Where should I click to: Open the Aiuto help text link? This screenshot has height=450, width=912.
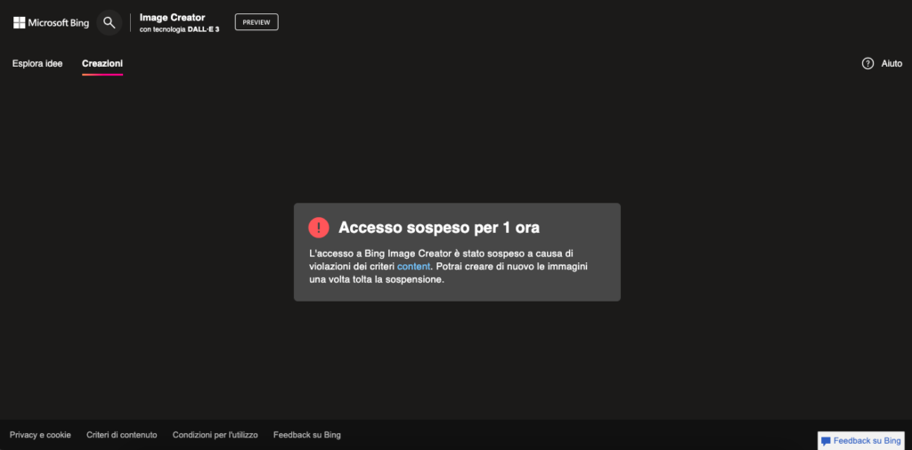coord(892,63)
